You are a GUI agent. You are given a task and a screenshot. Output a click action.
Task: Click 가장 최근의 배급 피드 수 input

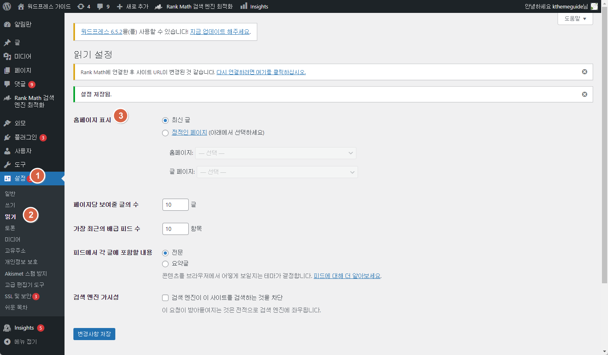pyautogui.click(x=175, y=229)
